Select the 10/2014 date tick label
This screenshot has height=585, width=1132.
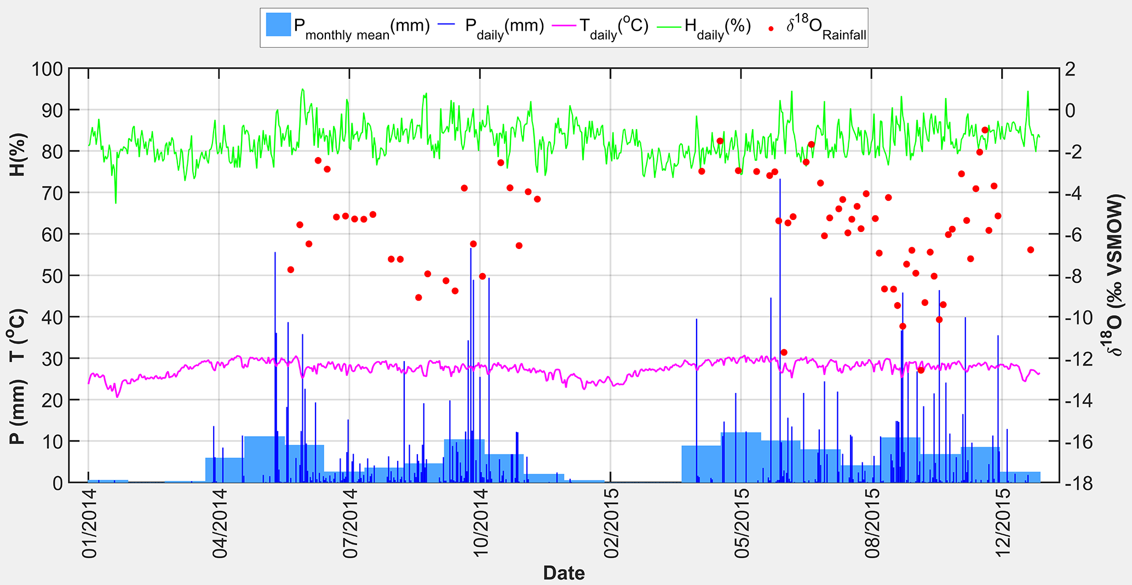(x=481, y=523)
